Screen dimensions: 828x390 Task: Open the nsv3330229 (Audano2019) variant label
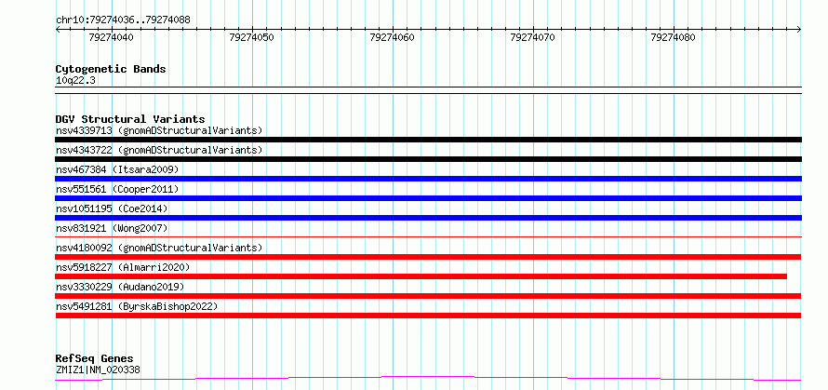tap(120, 287)
